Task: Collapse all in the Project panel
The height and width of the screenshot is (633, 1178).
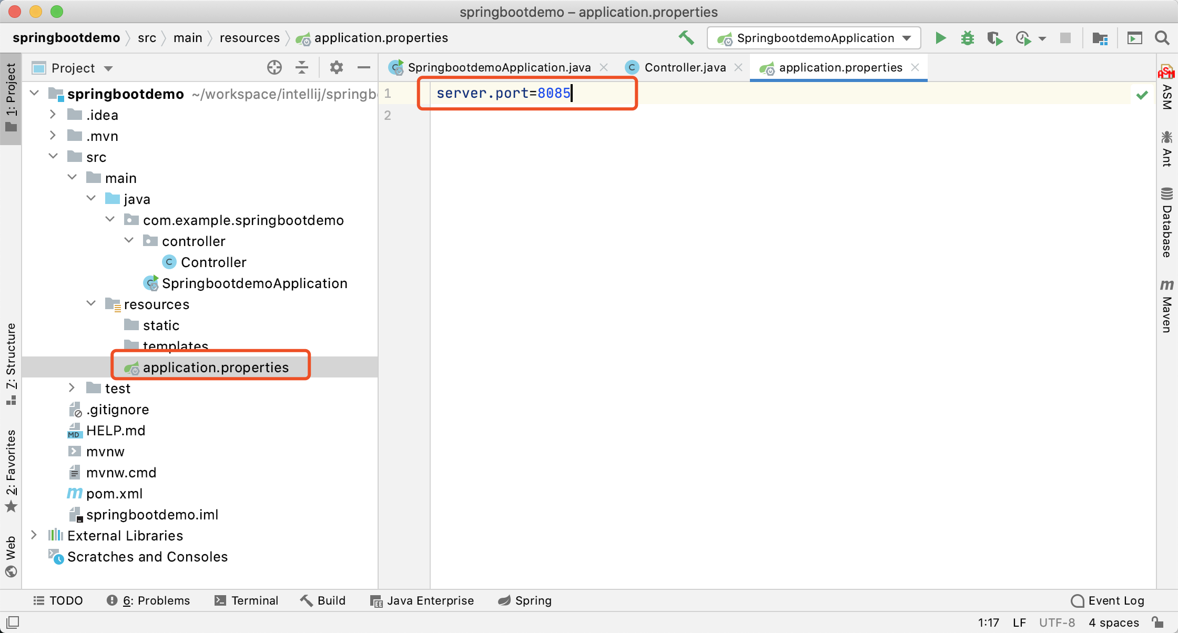Action: tap(302, 68)
